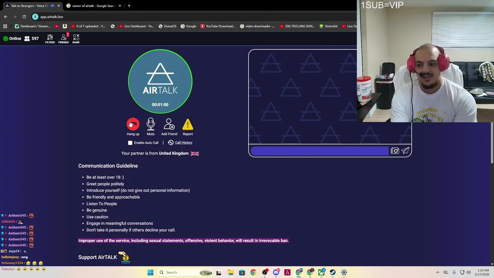
Task: Open YouTube Download bookmark
Action: point(217,26)
